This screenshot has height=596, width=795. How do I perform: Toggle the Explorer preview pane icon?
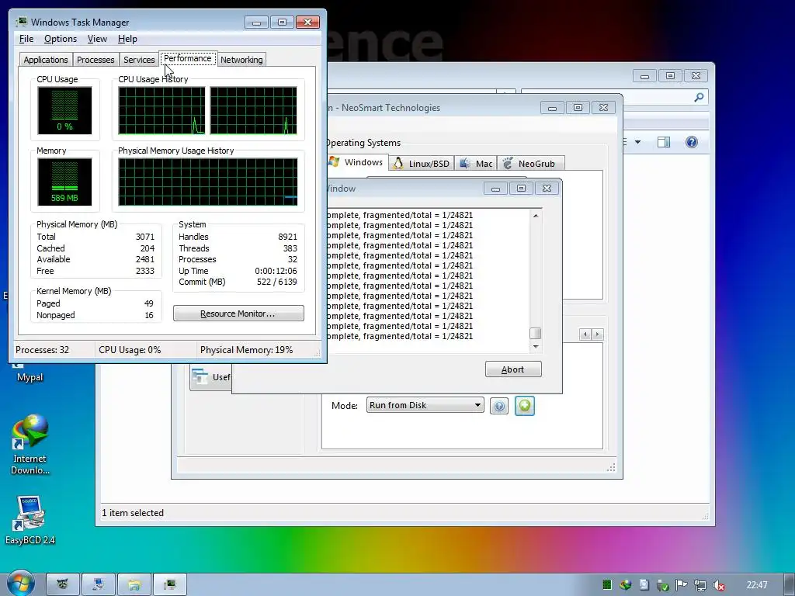coord(664,142)
